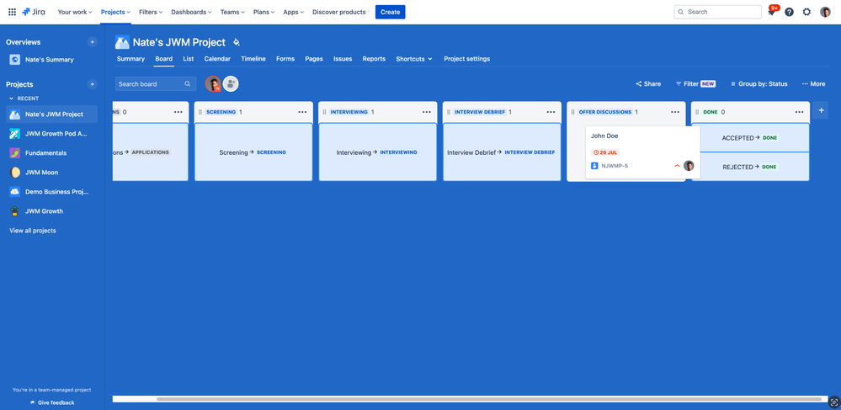Click the search magnifier in board search

(188, 83)
